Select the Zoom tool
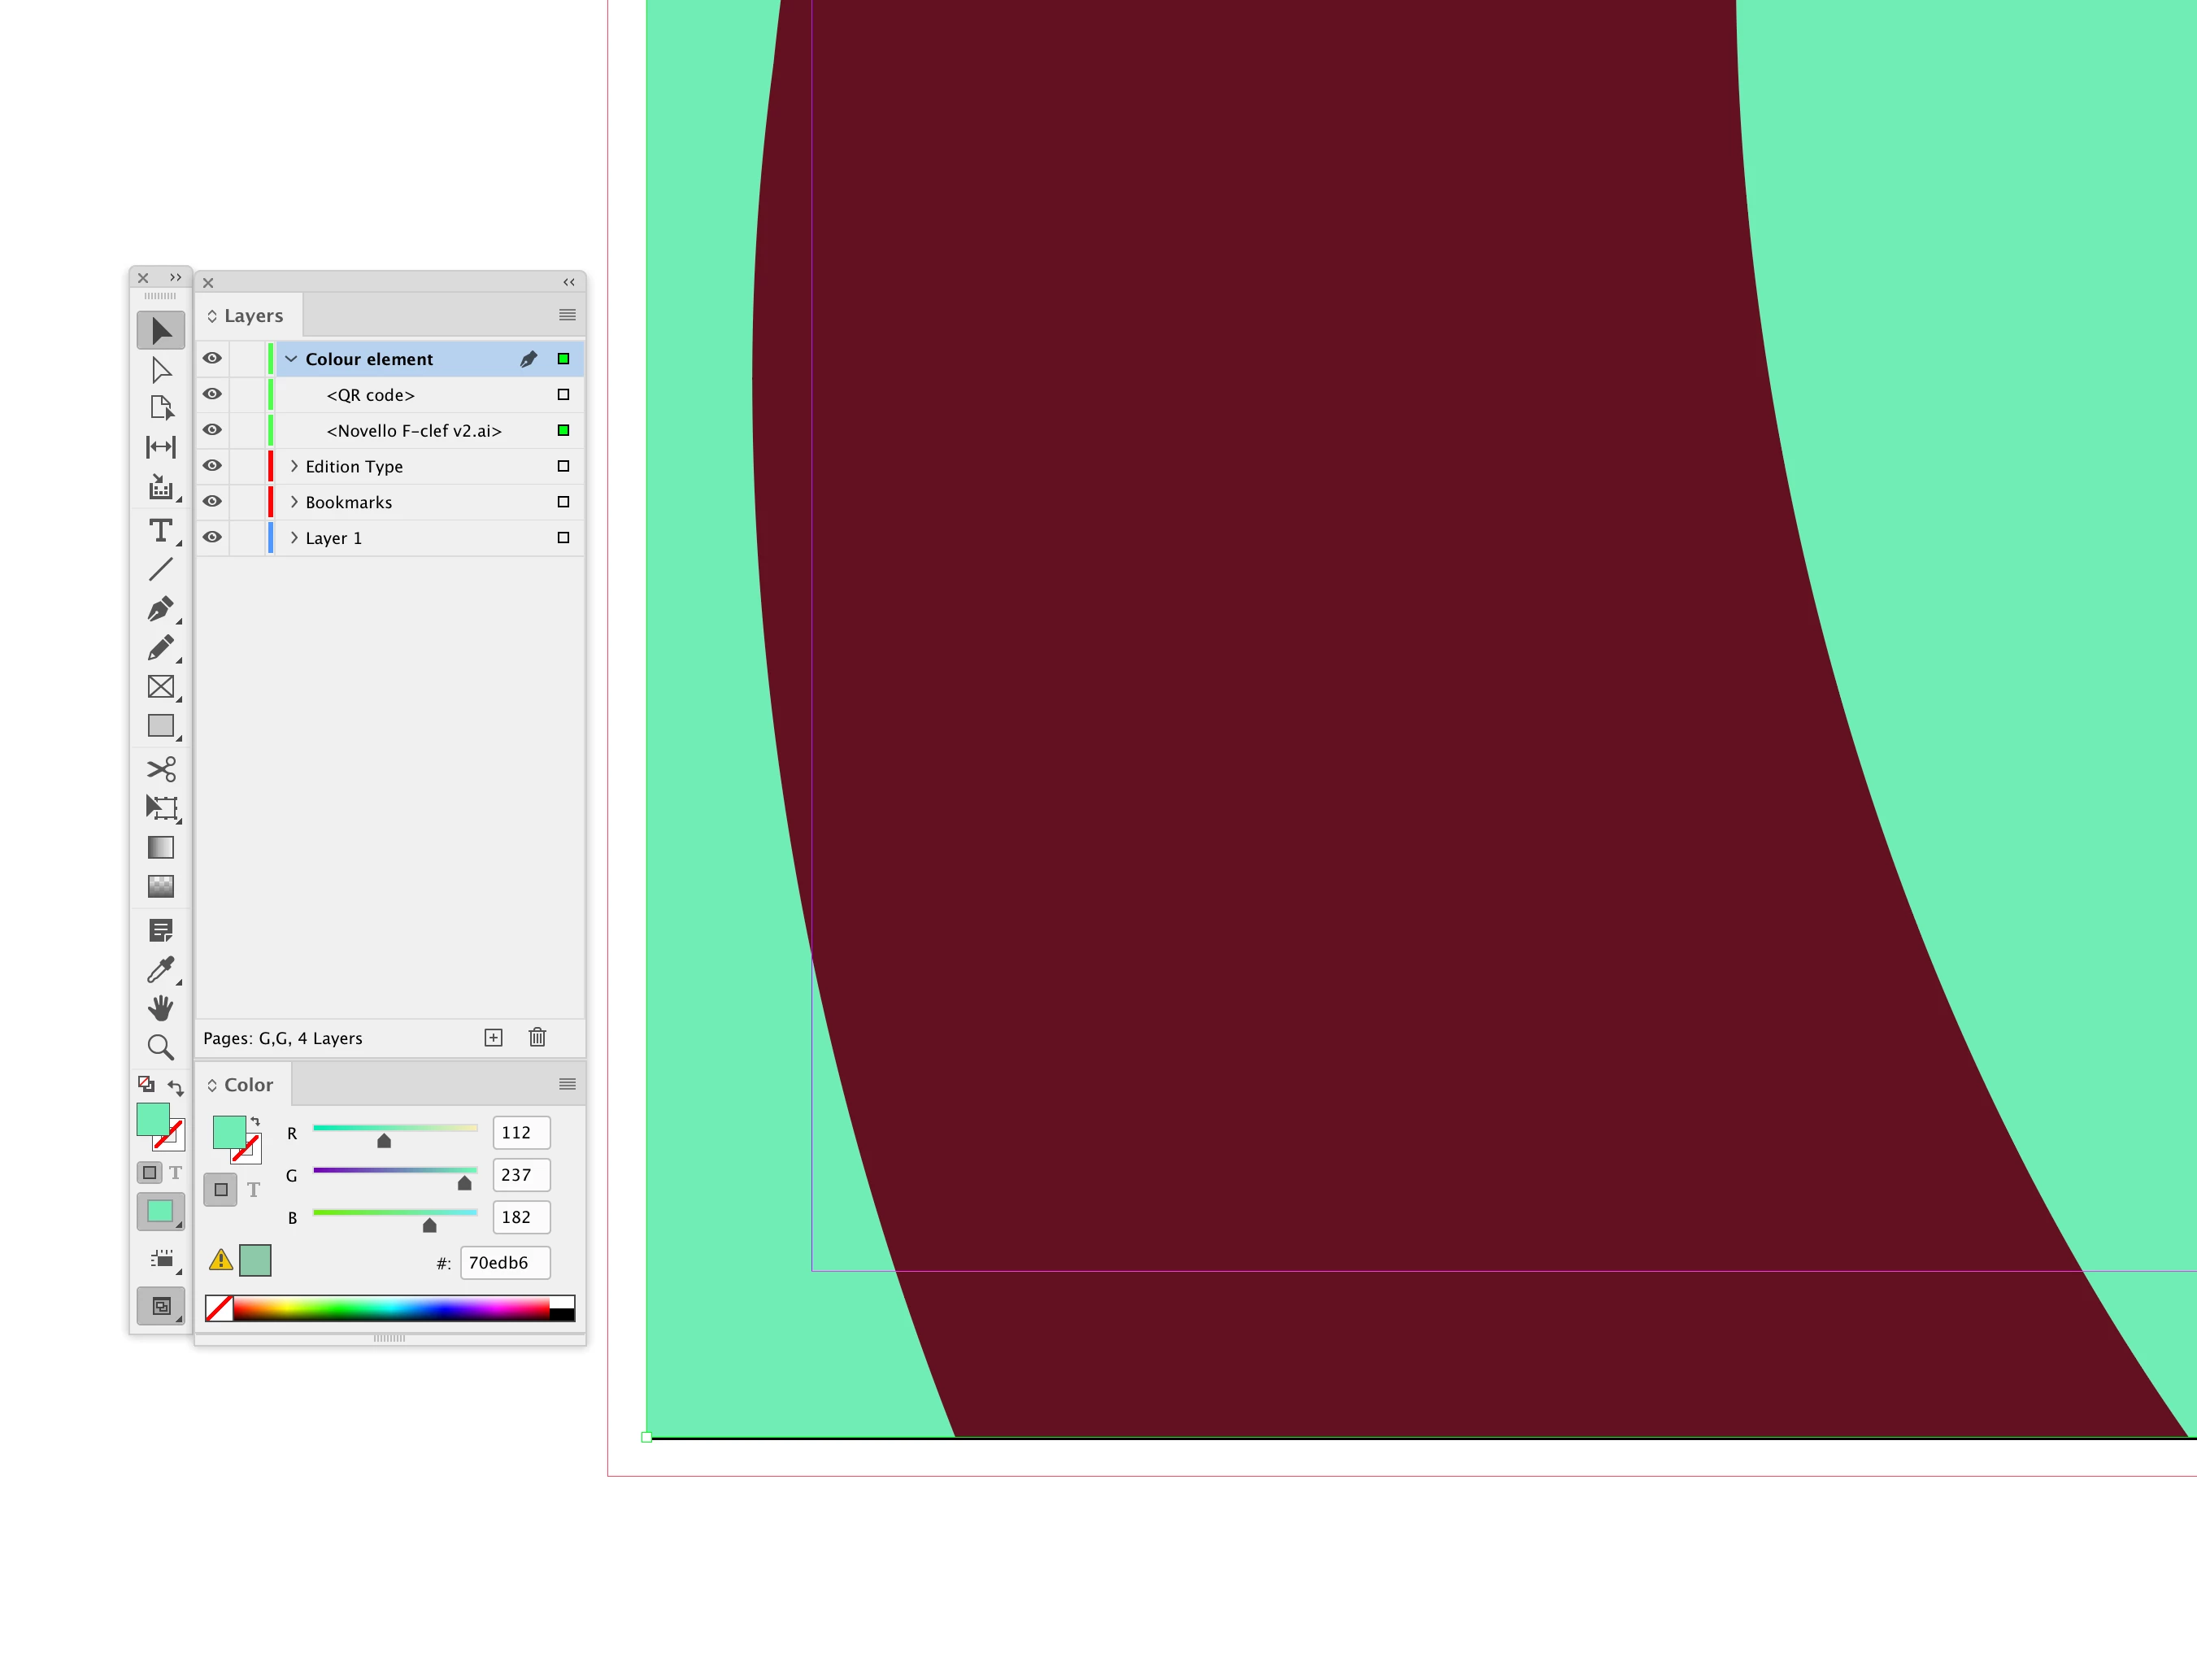 [x=160, y=1047]
